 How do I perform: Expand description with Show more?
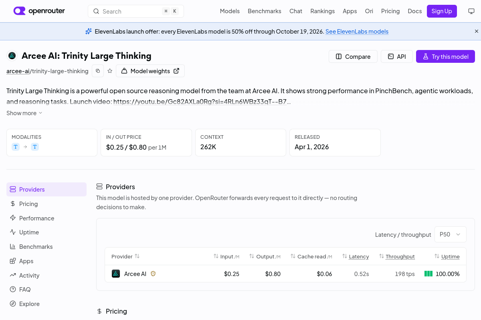pos(24,113)
